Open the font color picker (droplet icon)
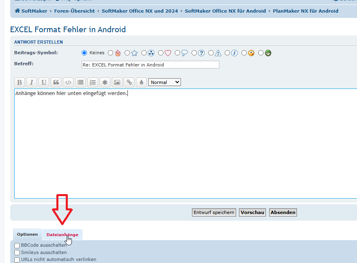The width and height of the screenshot is (357, 263). tap(141, 82)
